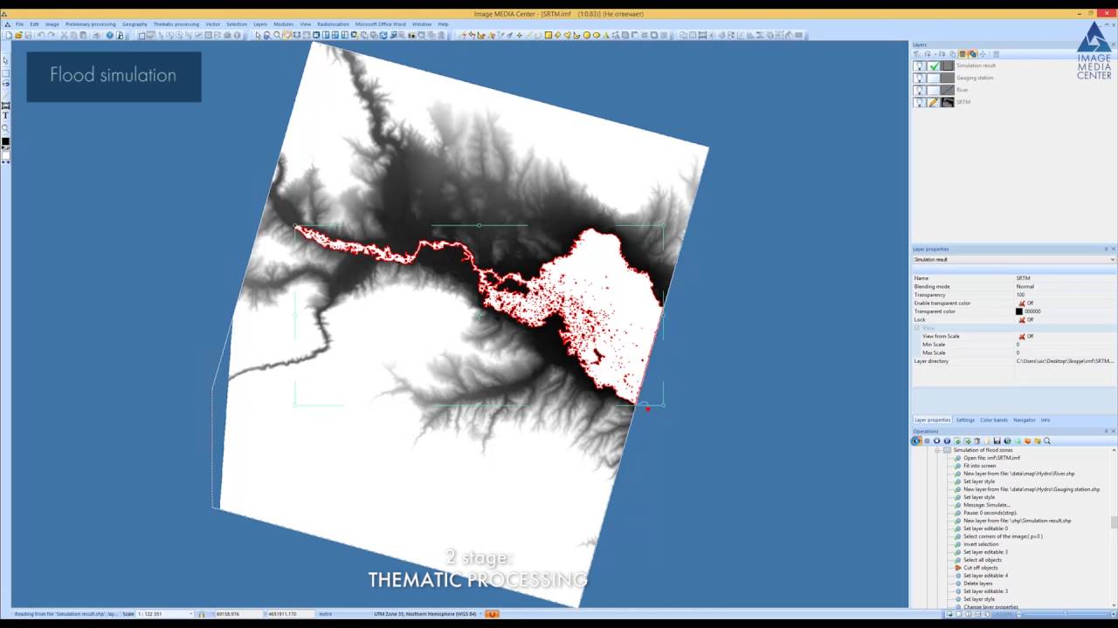Select the yellow rectangle drawing tool
Viewport: 1118px width, 628px height.
tap(549, 35)
